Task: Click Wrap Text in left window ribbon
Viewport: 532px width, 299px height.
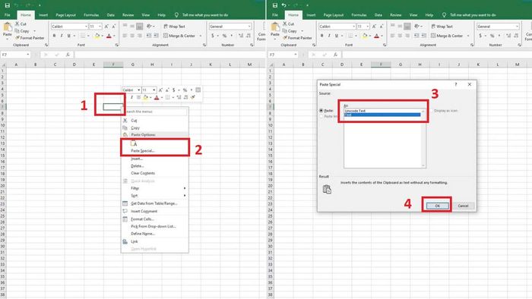Action: point(174,27)
